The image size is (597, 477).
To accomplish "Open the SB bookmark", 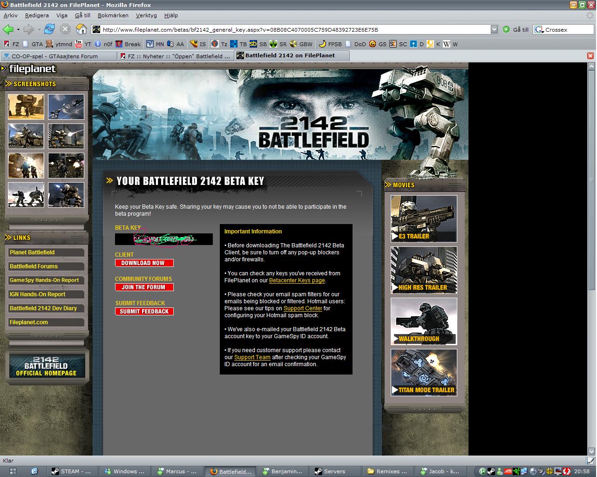I will click(258, 44).
